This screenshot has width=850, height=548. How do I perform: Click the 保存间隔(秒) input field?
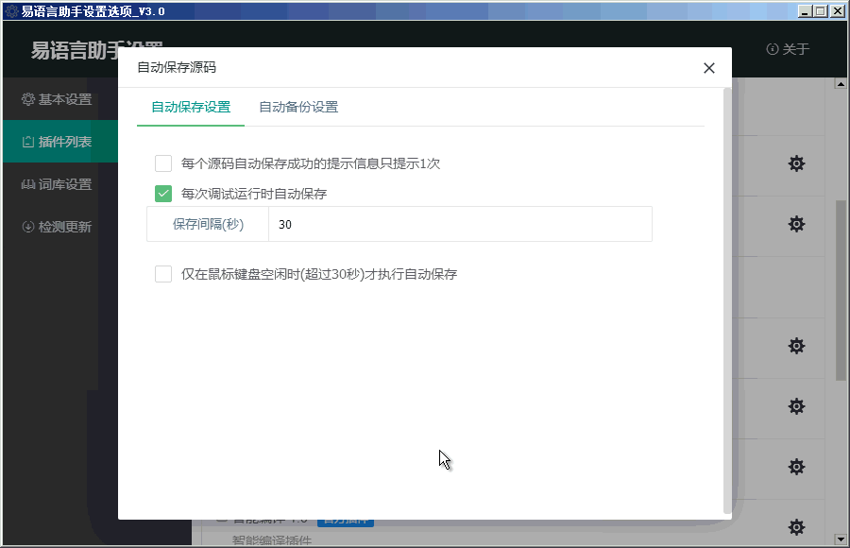point(460,224)
